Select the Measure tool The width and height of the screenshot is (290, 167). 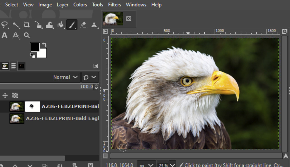pos(16,35)
